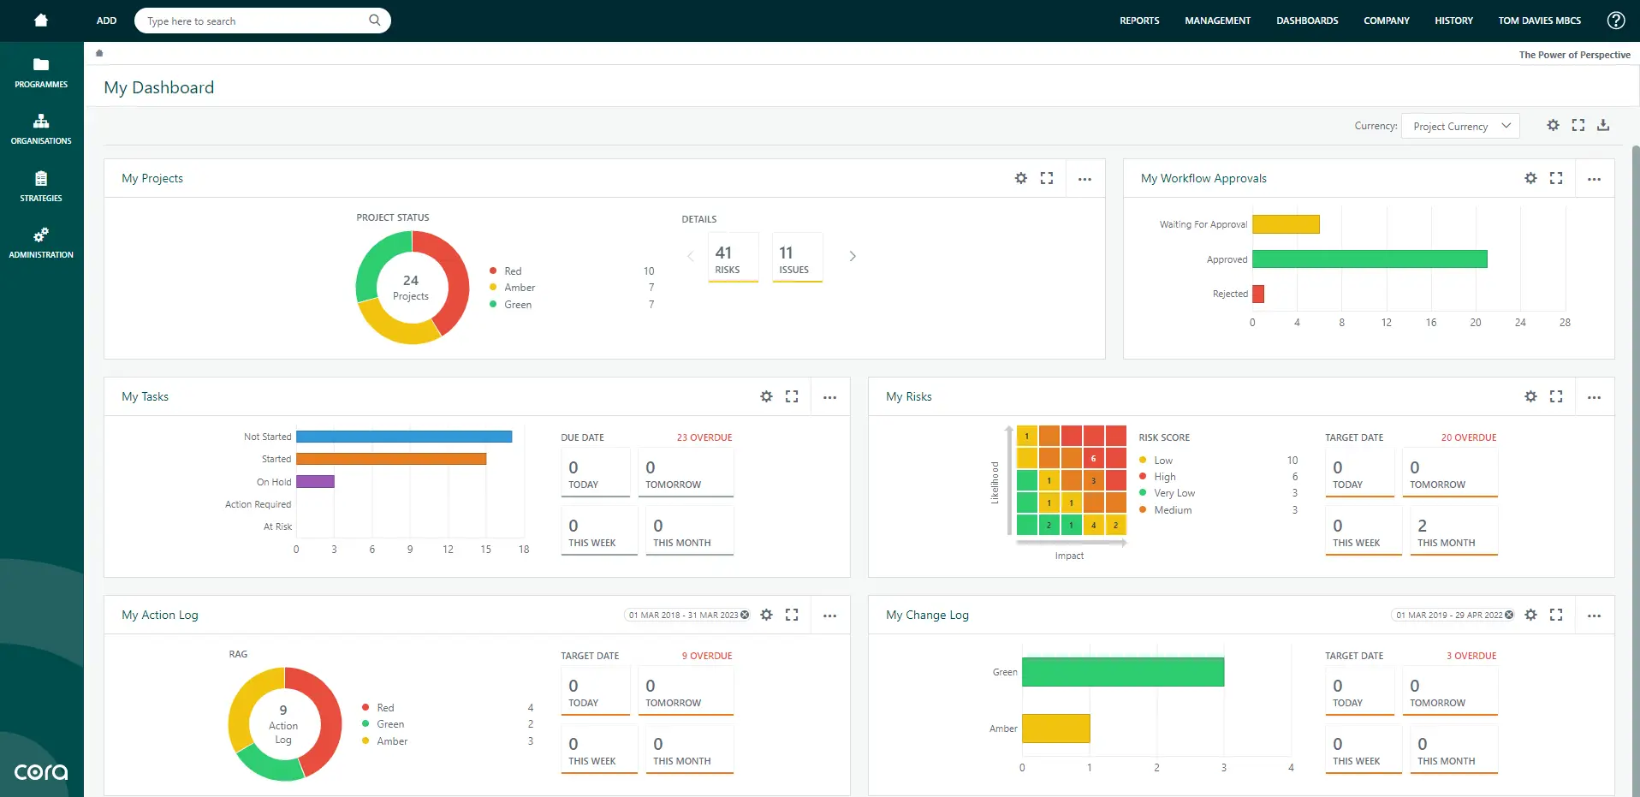The image size is (1640, 797).
Task: Click the home icon in top bar
Action: click(41, 21)
